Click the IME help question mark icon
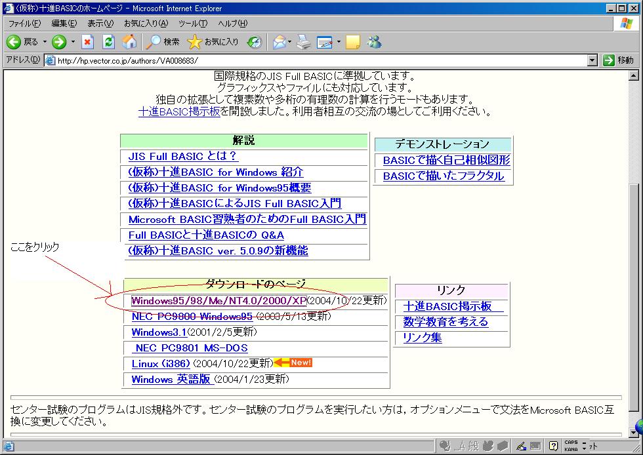Viewport: 643px width, 455px height. (553, 446)
